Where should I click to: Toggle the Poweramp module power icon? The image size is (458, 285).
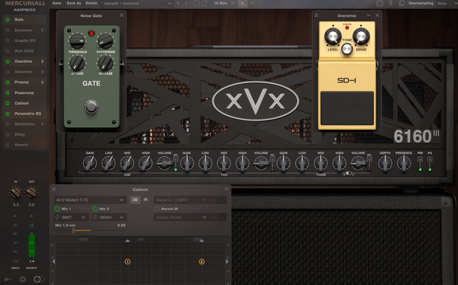[x=7, y=93]
